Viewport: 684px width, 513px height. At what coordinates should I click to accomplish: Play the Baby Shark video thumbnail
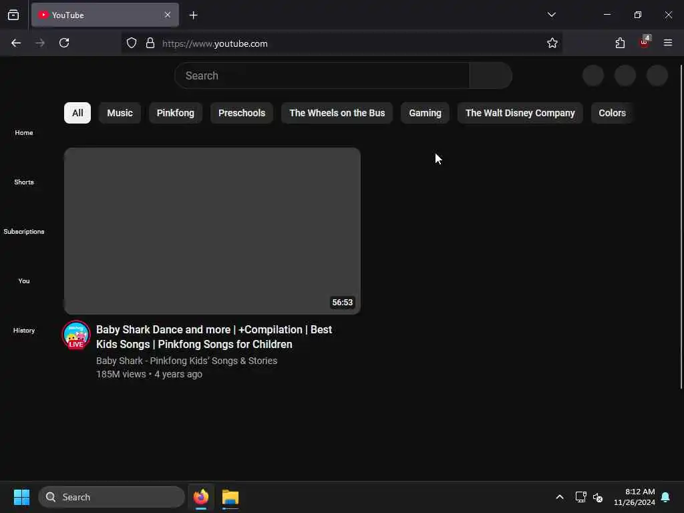tap(212, 230)
